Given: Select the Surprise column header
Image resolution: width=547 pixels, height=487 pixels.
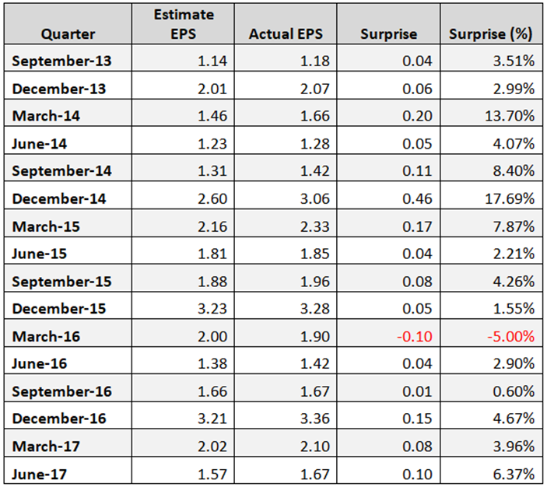Looking at the screenshot, I should pyautogui.click(x=388, y=24).
